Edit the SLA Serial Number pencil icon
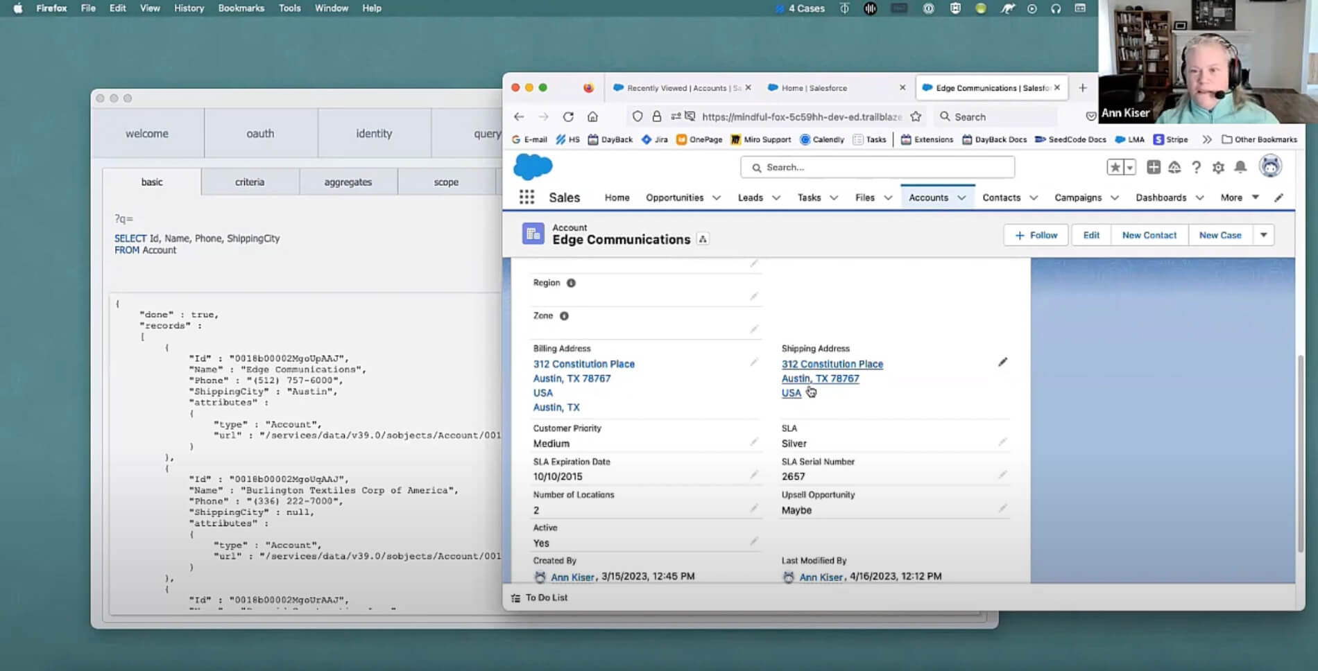 point(1002,475)
